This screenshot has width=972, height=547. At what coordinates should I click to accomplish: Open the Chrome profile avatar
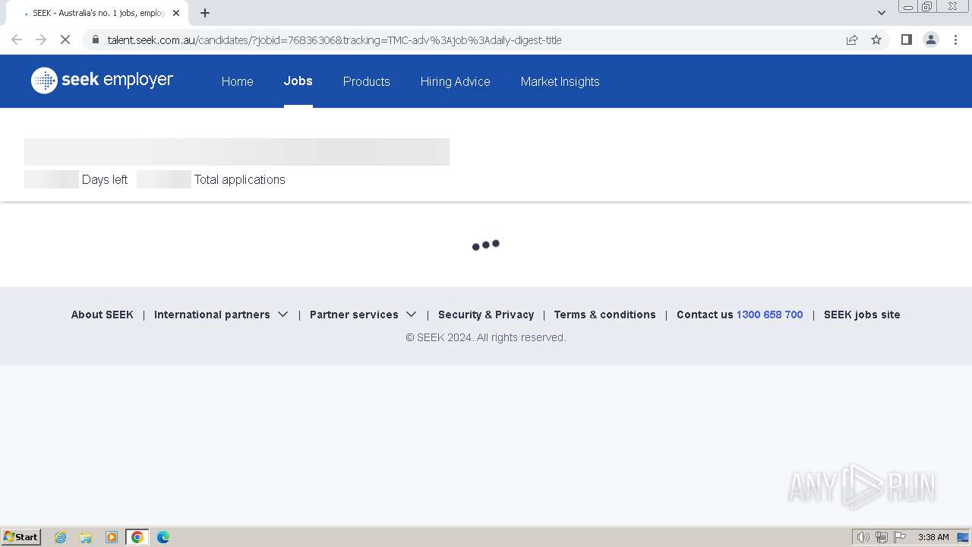[930, 40]
